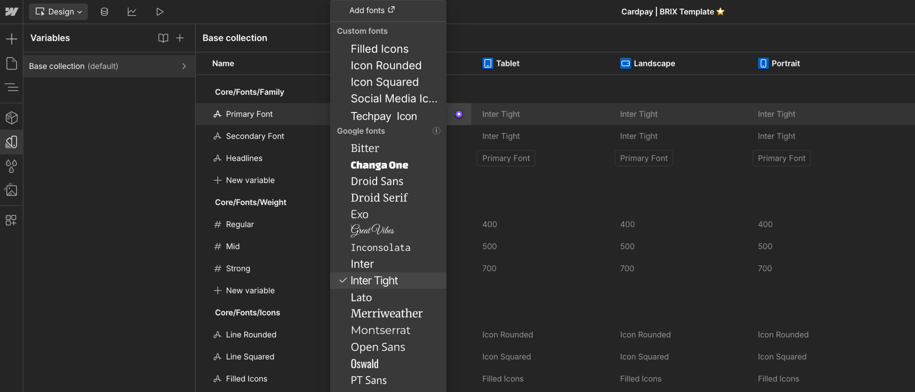The image size is (915, 392).
Task: Open the Insights chart icon
Action: (x=132, y=12)
